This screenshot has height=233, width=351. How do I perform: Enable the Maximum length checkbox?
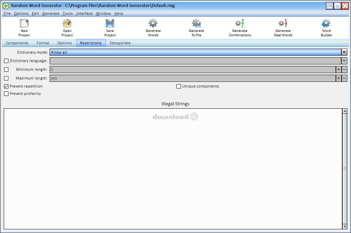[x=6, y=78]
